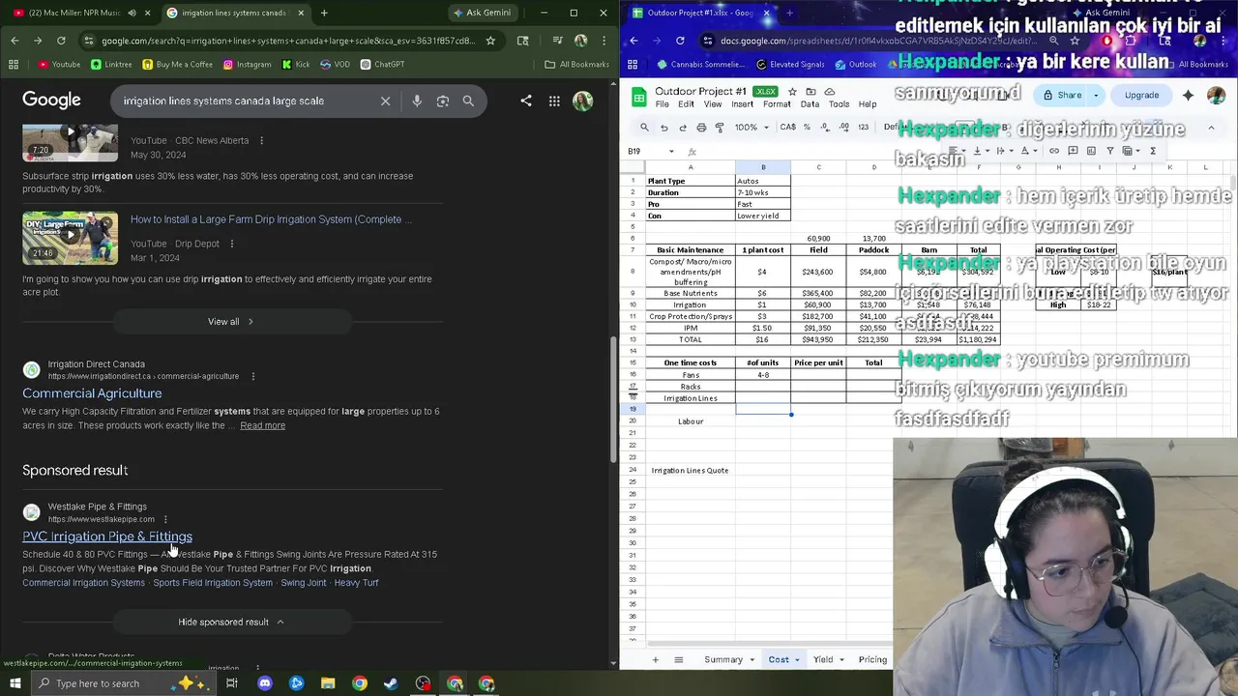Viewport: 1238px width, 696px height.
Task: Move the Outdoor Project #1 document to a folder
Action: 811,92
